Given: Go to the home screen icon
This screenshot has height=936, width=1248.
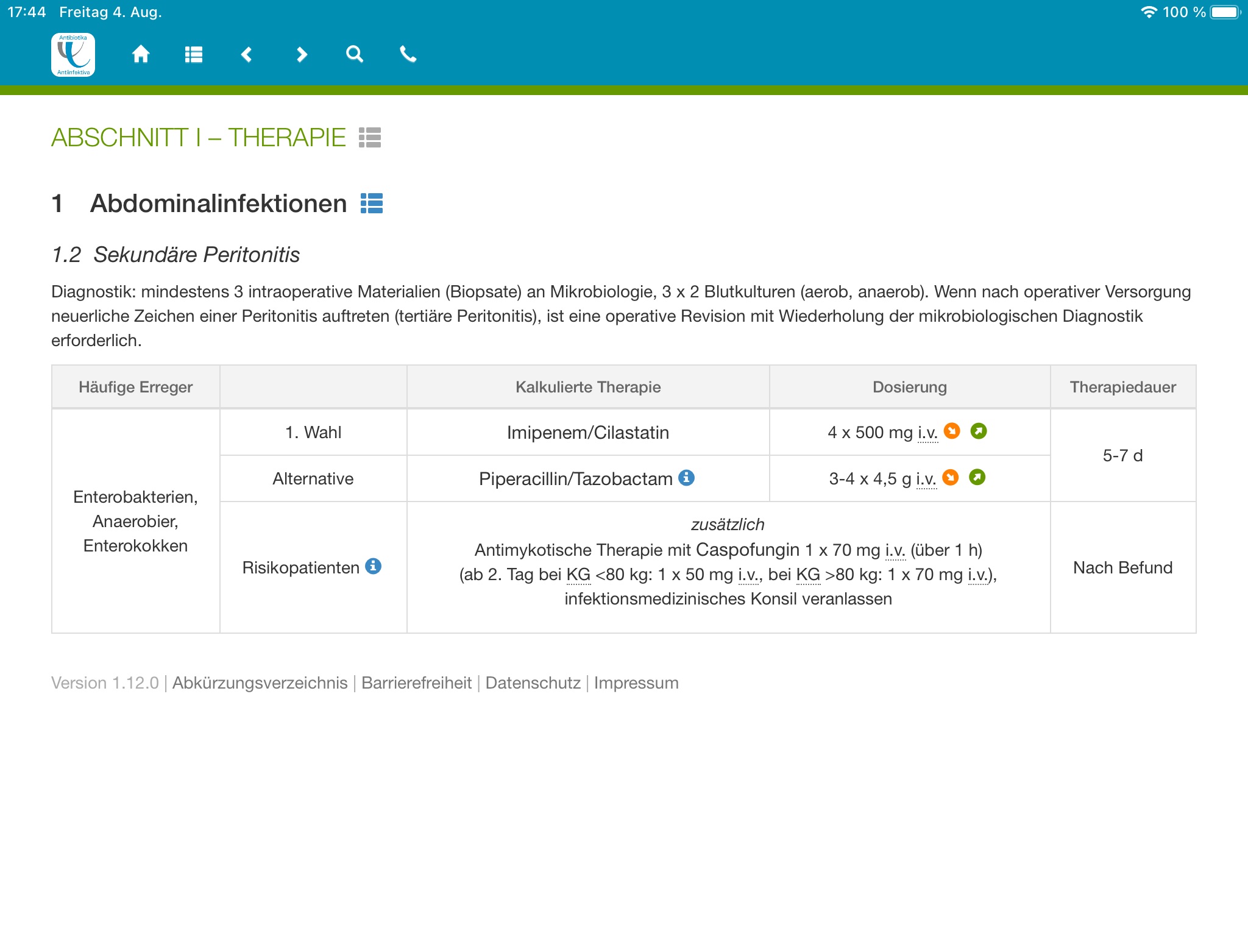Looking at the screenshot, I should pos(141,54).
